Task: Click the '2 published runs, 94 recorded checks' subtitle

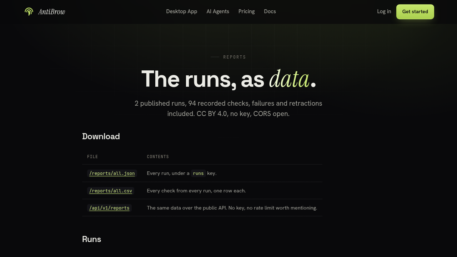Action: pyautogui.click(x=228, y=109)
